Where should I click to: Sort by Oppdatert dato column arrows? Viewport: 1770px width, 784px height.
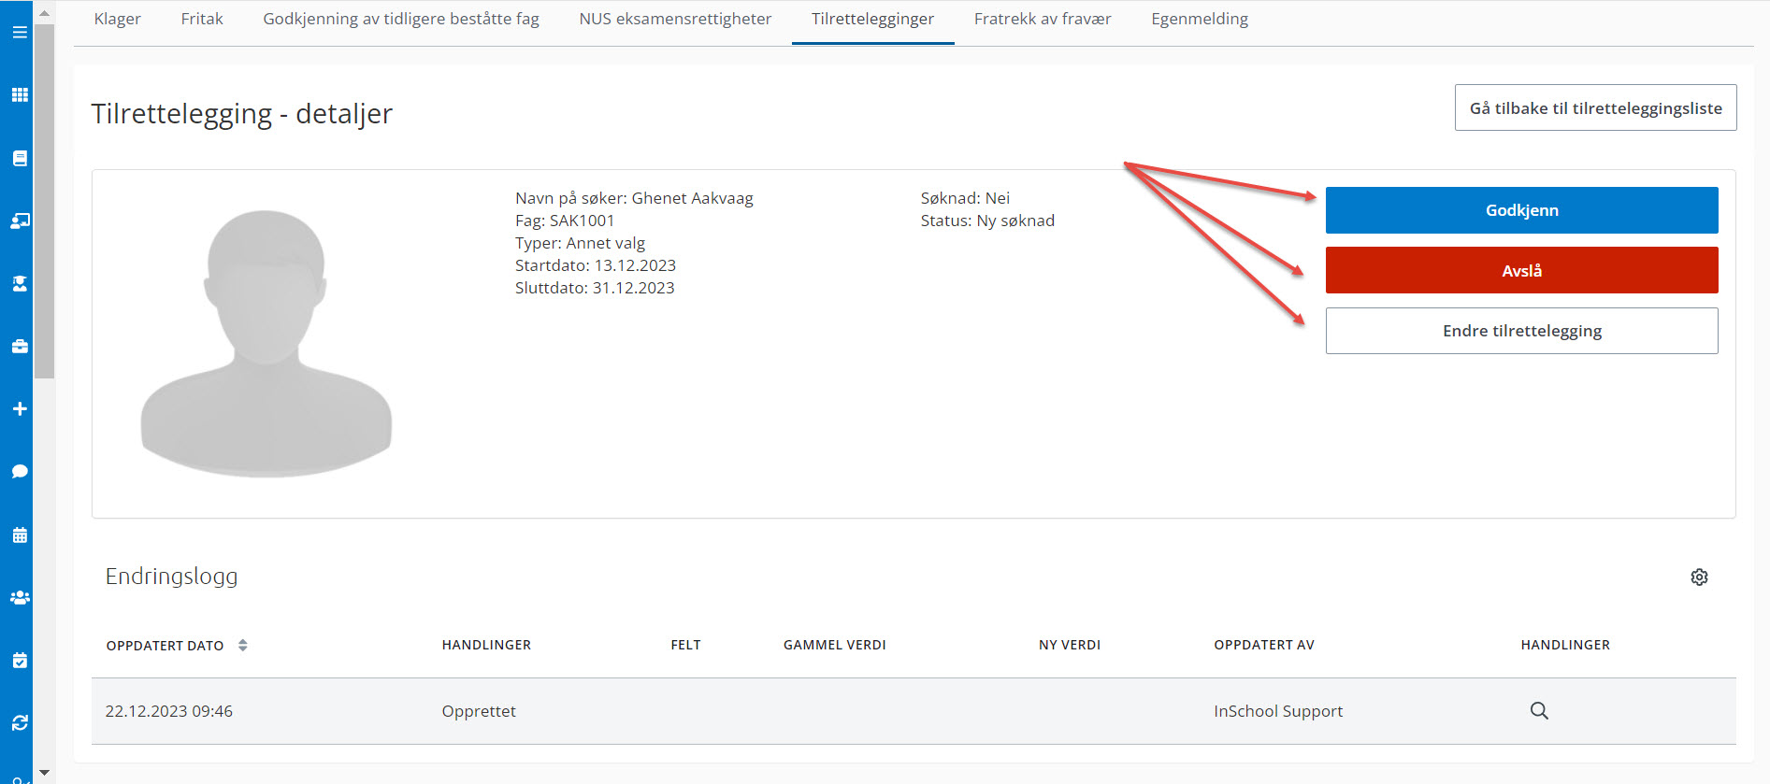point(242,645)
